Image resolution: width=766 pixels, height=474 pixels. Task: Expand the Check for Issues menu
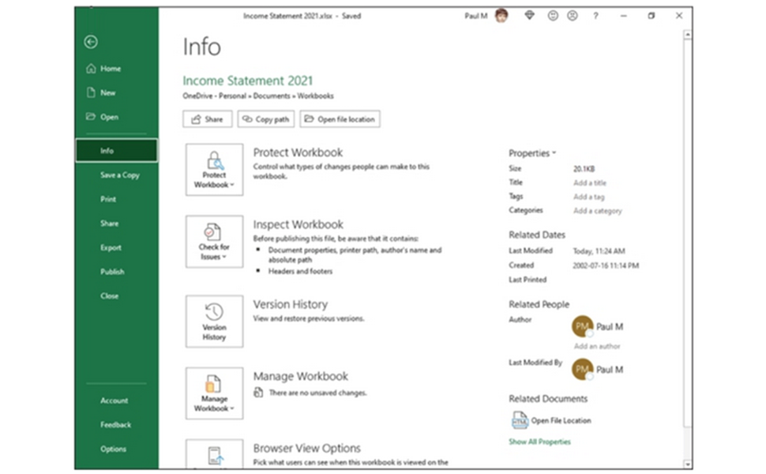tap(214, 241)
